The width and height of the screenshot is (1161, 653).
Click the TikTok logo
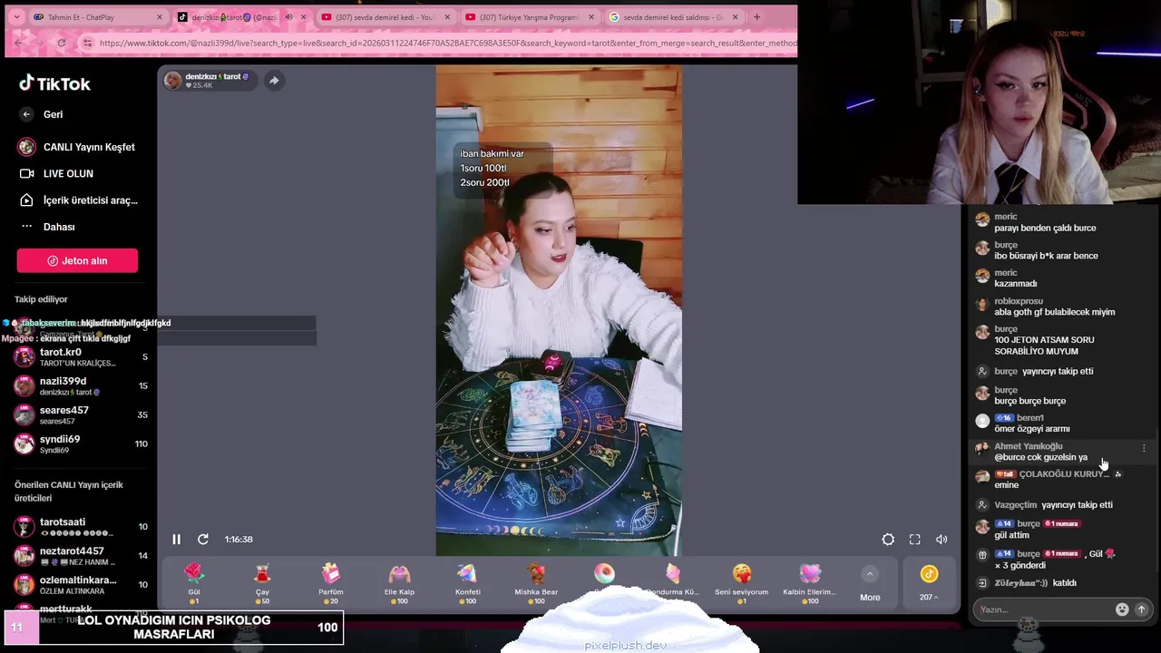[54, 83]
